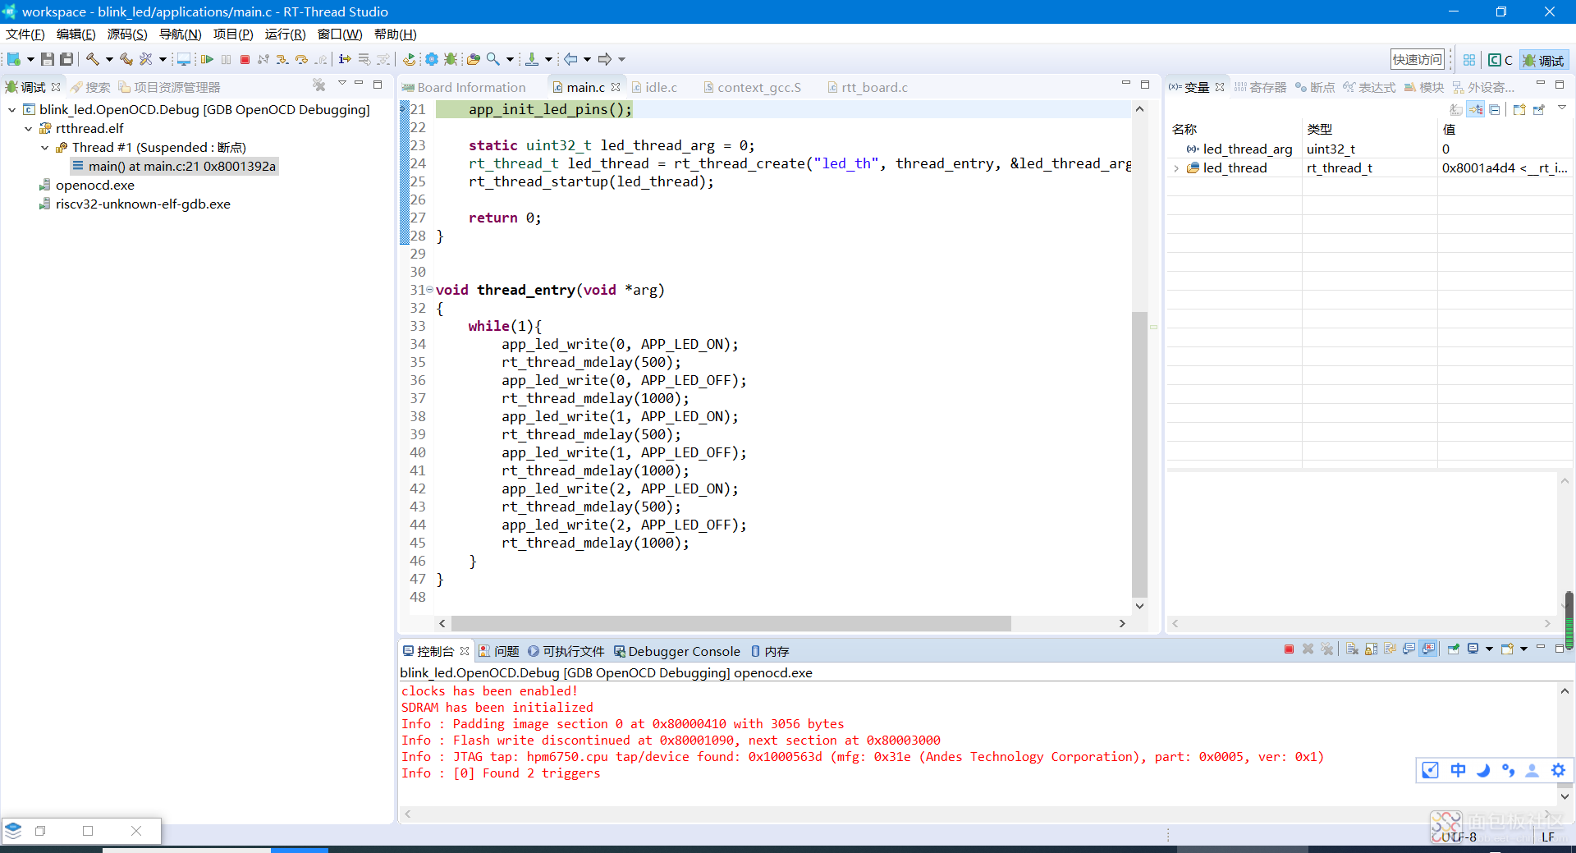
Task: Click the Suspend (pause) icon
Action: (226, 59)
